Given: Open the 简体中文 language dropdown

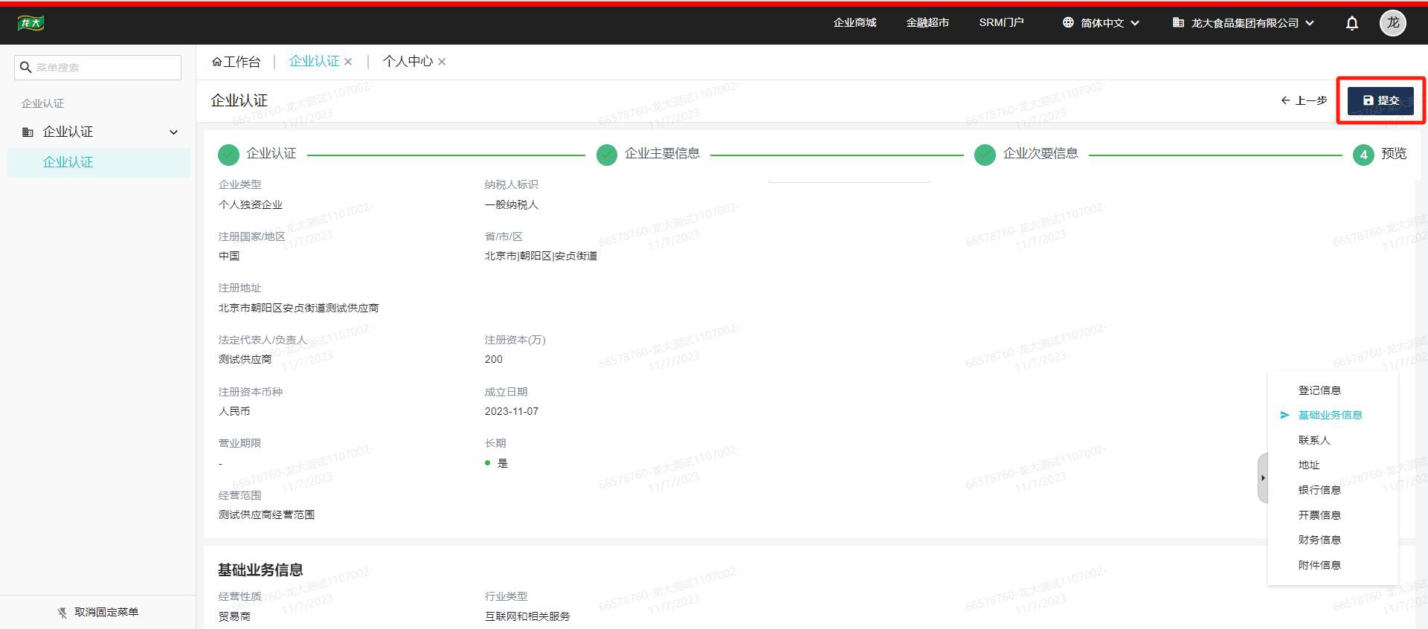Looking at the screenshot, I should tap(1102, 23).
